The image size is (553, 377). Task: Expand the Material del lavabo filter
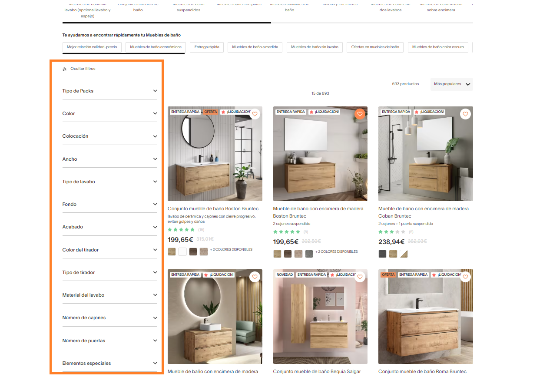109,295
